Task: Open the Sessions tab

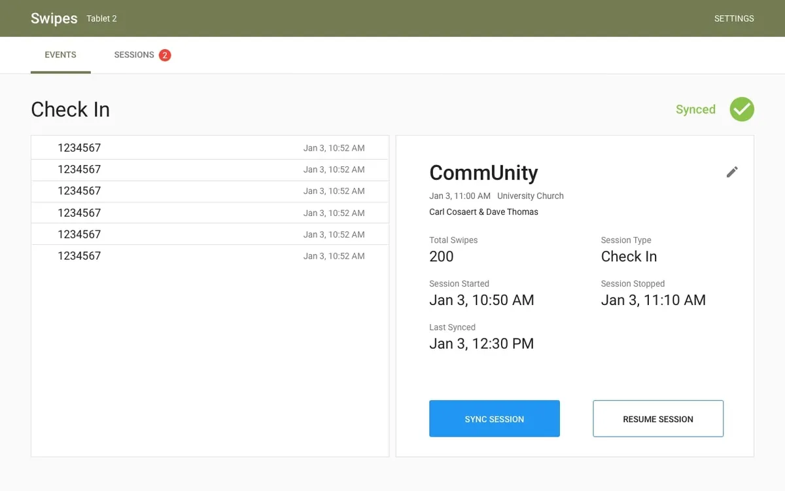Action: point(134,55)
